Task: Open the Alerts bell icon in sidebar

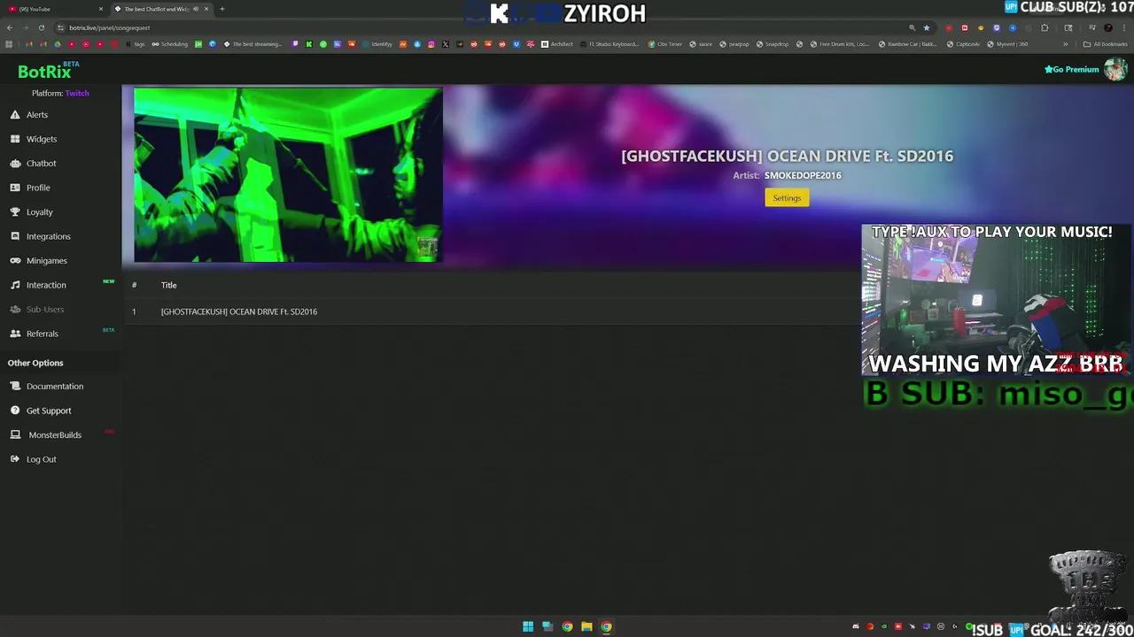Action: (15, 115)
